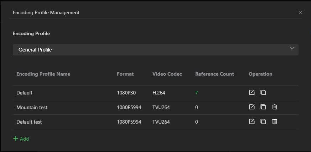
Task: Click the Encoding Profile Name column header
Action: [43, 74]
